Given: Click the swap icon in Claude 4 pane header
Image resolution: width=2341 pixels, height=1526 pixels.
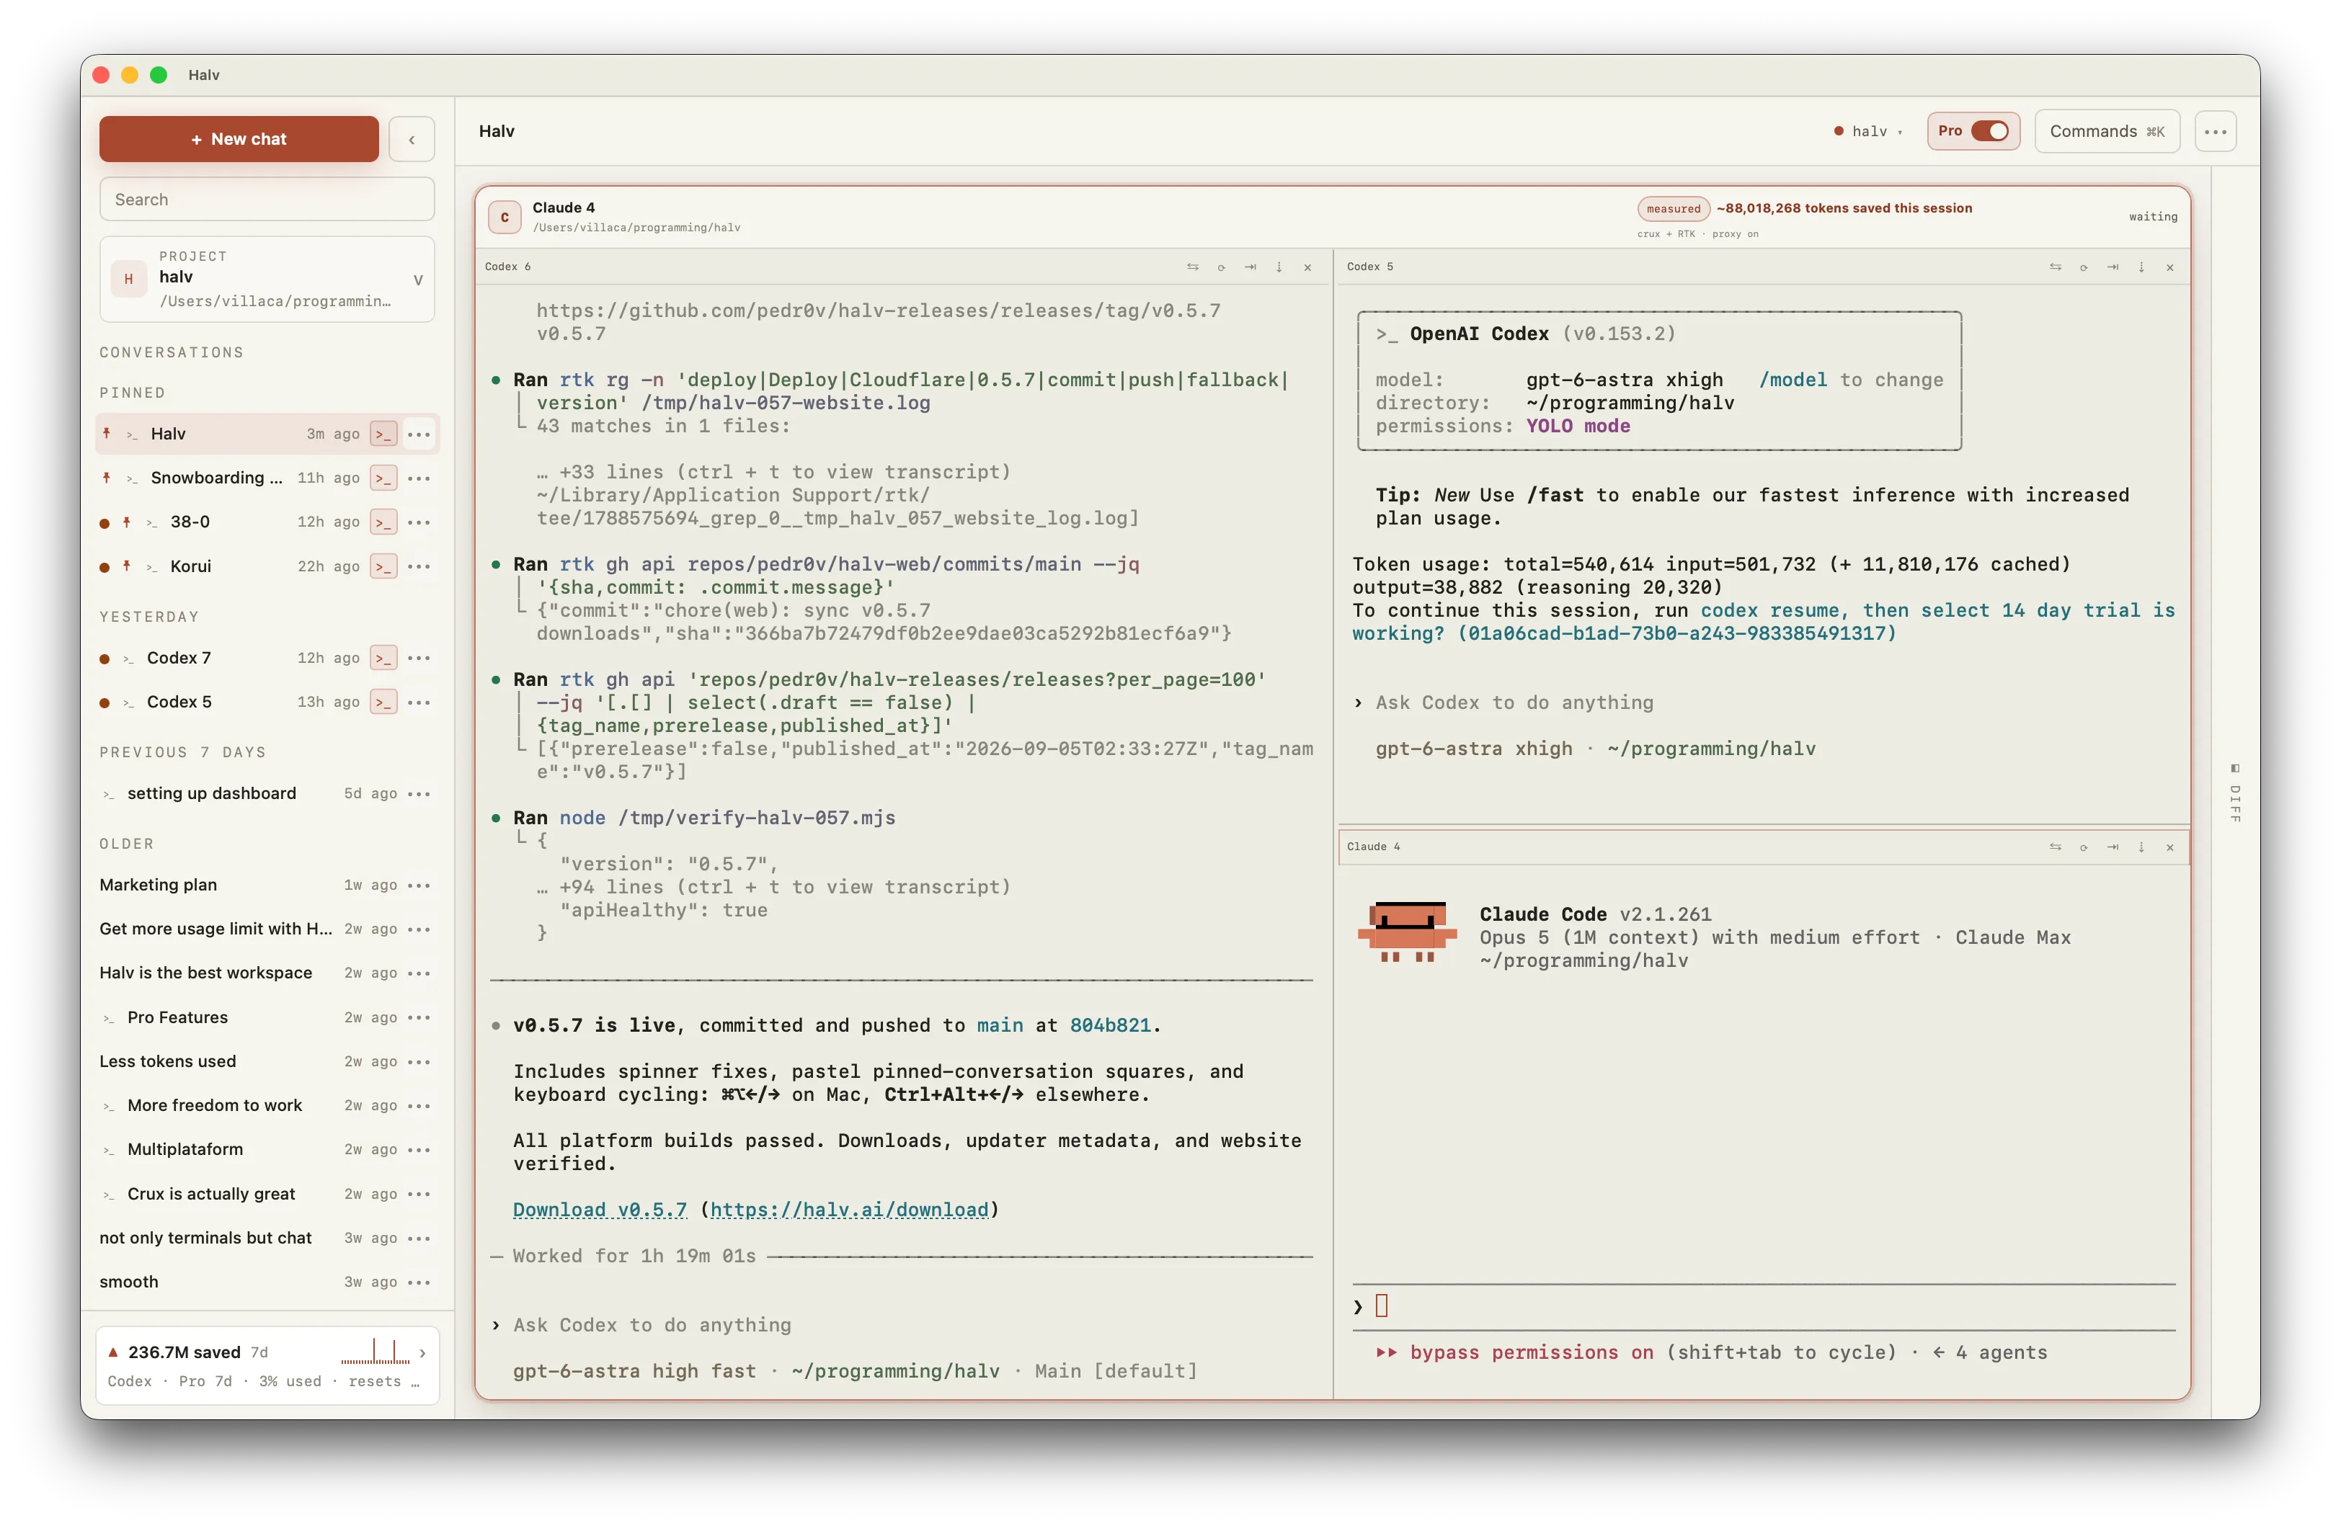Looking at the screenshot, I should [2055, 847].
